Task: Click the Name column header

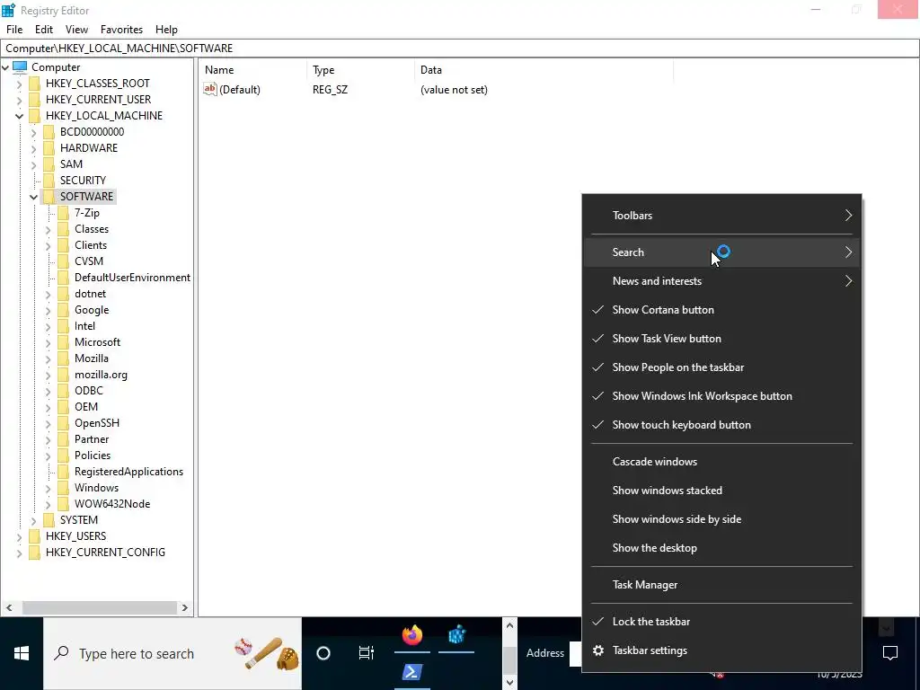Action: 253,70
